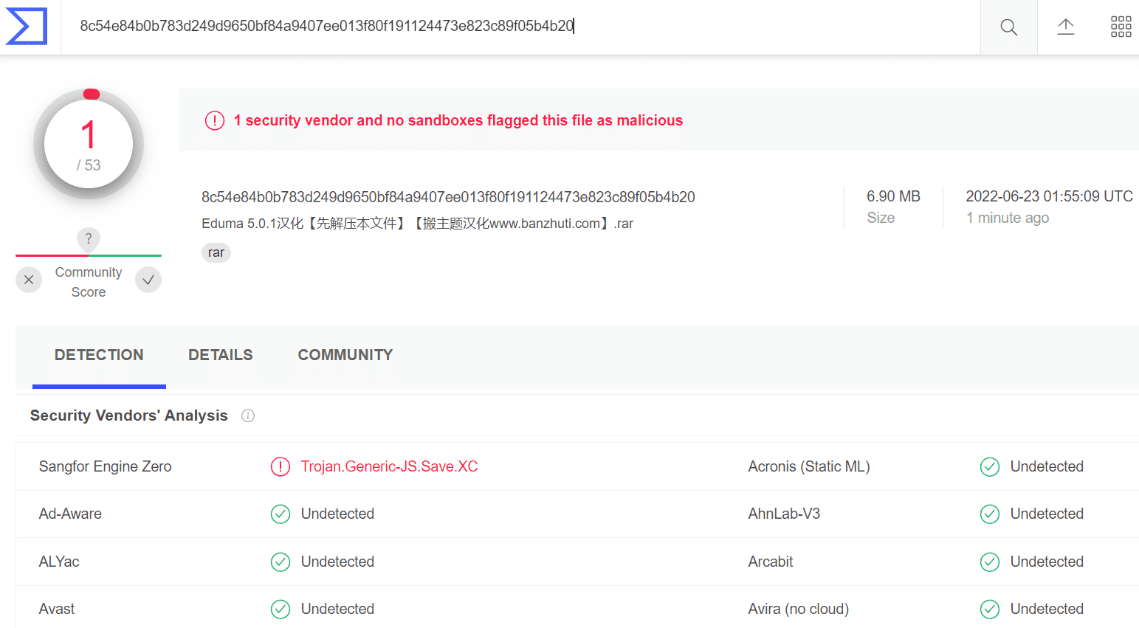Viewport: 1139px width, 628px height.
Task: Click the Security Vendors' Analysis info icon
Action: (248, 415)
